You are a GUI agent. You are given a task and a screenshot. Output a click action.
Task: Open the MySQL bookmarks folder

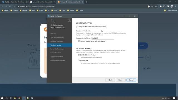coord(71,11)
